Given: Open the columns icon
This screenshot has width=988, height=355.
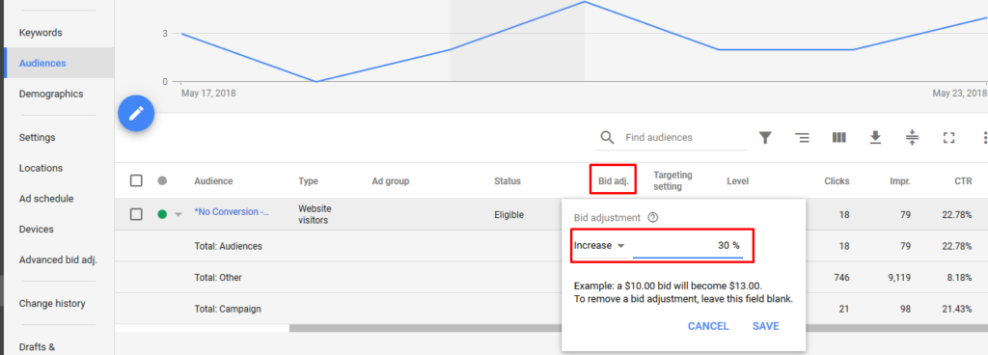Looking at the screenshot, I should pyautogui.click(x=838, y=138).
